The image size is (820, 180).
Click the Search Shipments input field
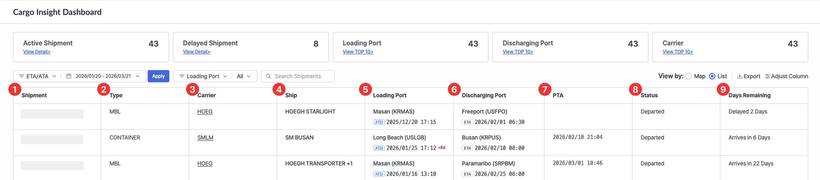click(302, 76)
